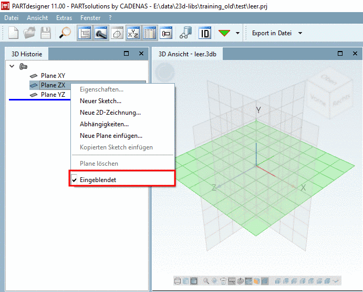Open the Extras menu
The width and height of the screenshot is (363, 292).
[64, 18]
